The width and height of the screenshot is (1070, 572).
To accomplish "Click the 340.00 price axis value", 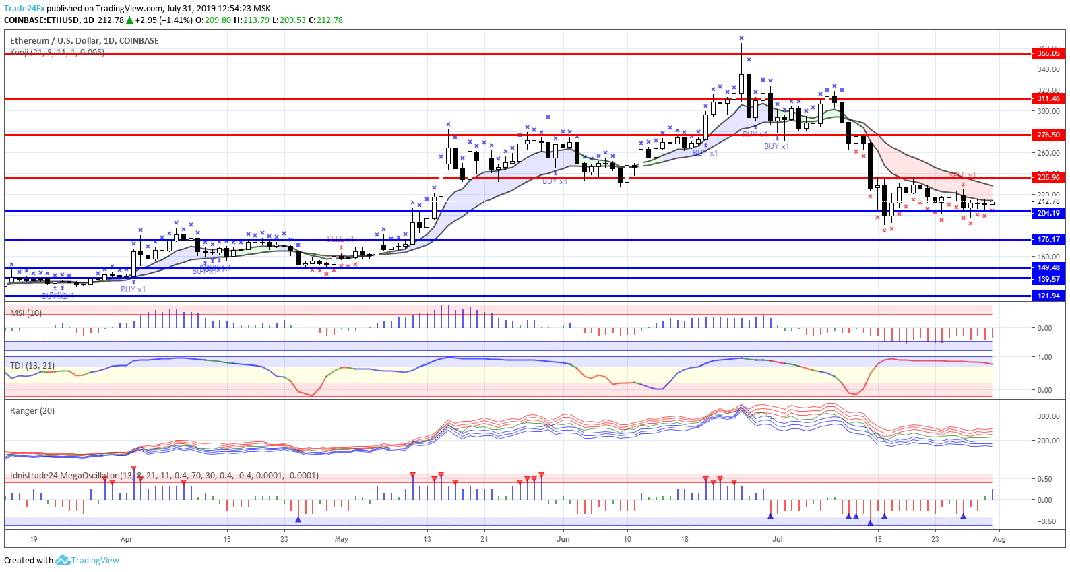I will (1048, 69).
